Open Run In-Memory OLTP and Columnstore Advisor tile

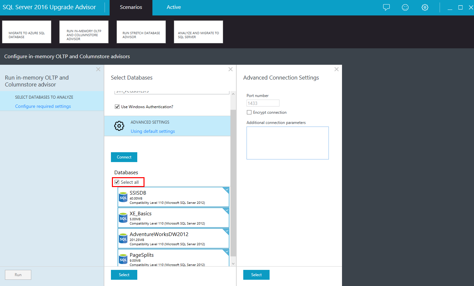[x=84, y=32]
